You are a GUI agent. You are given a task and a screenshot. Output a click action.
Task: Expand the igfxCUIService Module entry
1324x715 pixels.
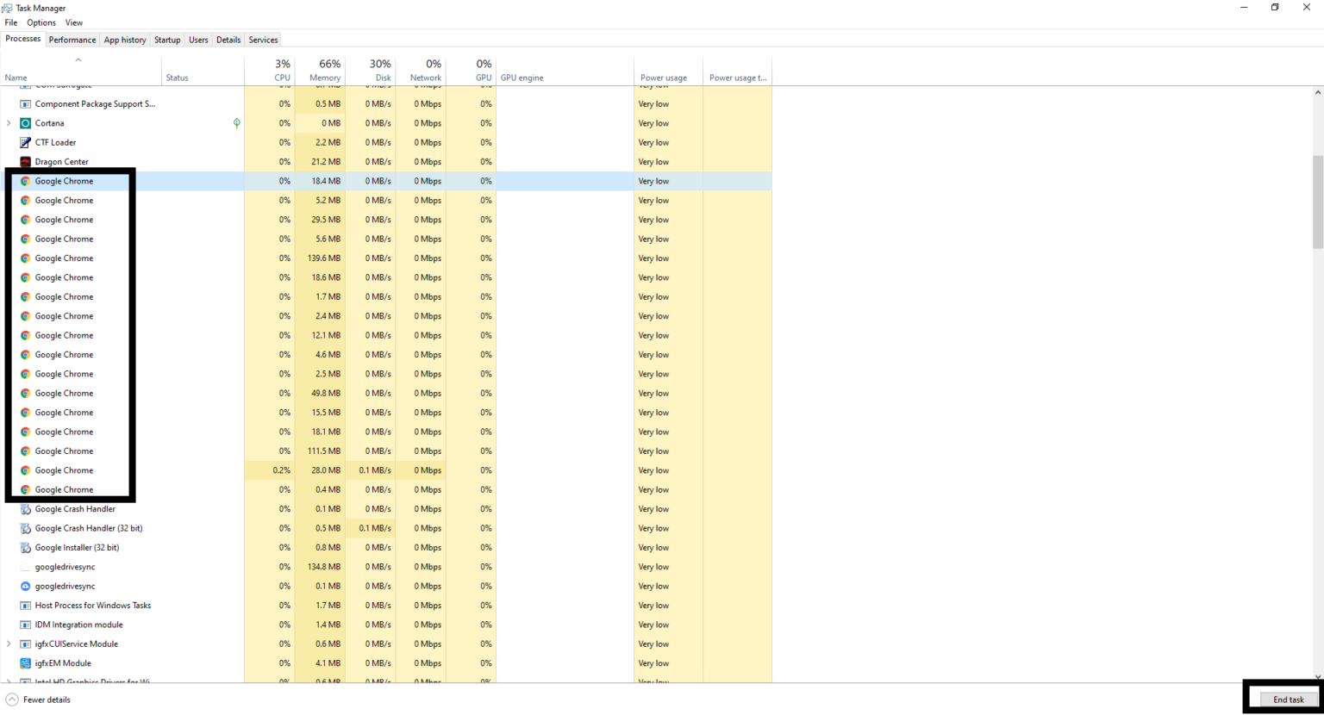pyautogui.click(x=9, y=643)
